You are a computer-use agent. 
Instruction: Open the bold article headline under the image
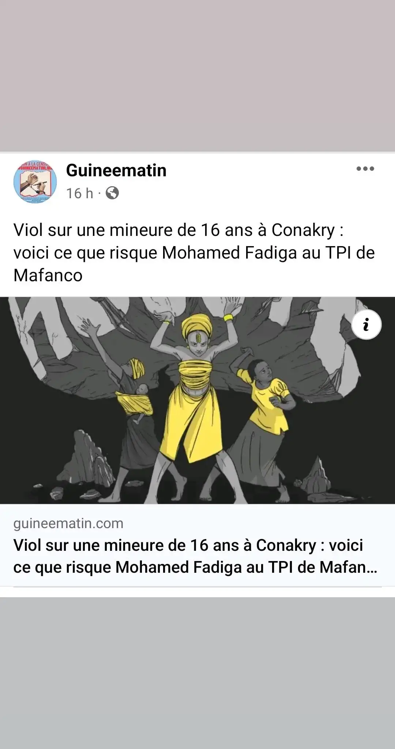pyautogui.click(x=195, y=556)
